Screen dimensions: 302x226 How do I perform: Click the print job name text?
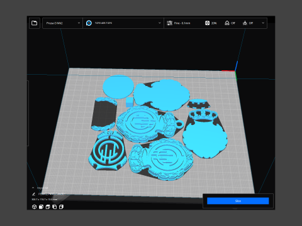[52, 194]
